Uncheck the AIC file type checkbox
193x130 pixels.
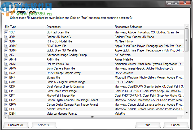coord(6,55)
